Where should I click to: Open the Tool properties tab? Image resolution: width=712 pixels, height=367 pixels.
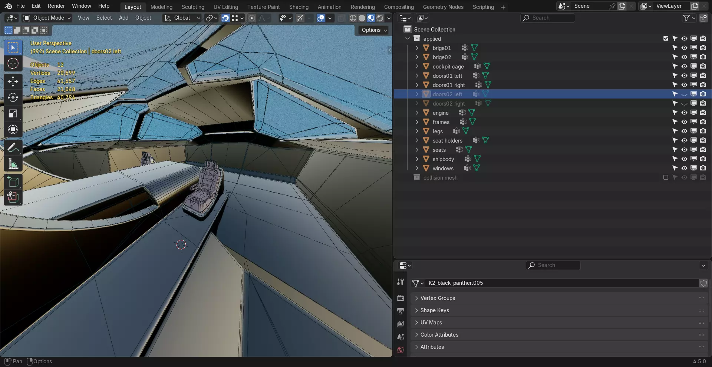400,282
